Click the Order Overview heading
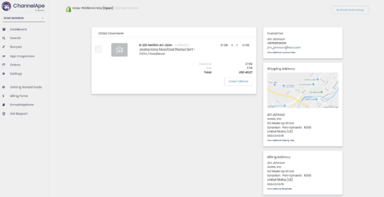Screen dimensions: 384x197 click(x=111, y=33)
